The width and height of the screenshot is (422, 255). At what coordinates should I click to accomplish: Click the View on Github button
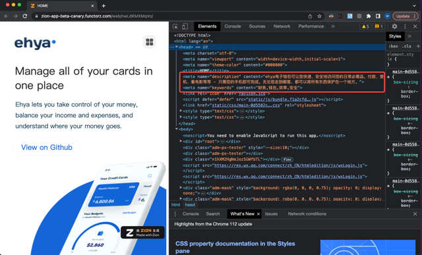click(47, 147)
